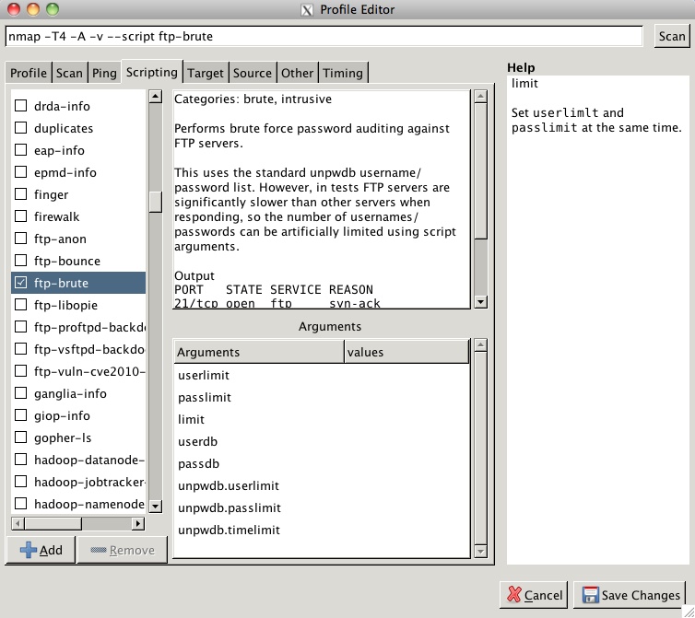Sort by the Arguments column header
This screenshot has height=618, width=695.
[x=258, y=352]
